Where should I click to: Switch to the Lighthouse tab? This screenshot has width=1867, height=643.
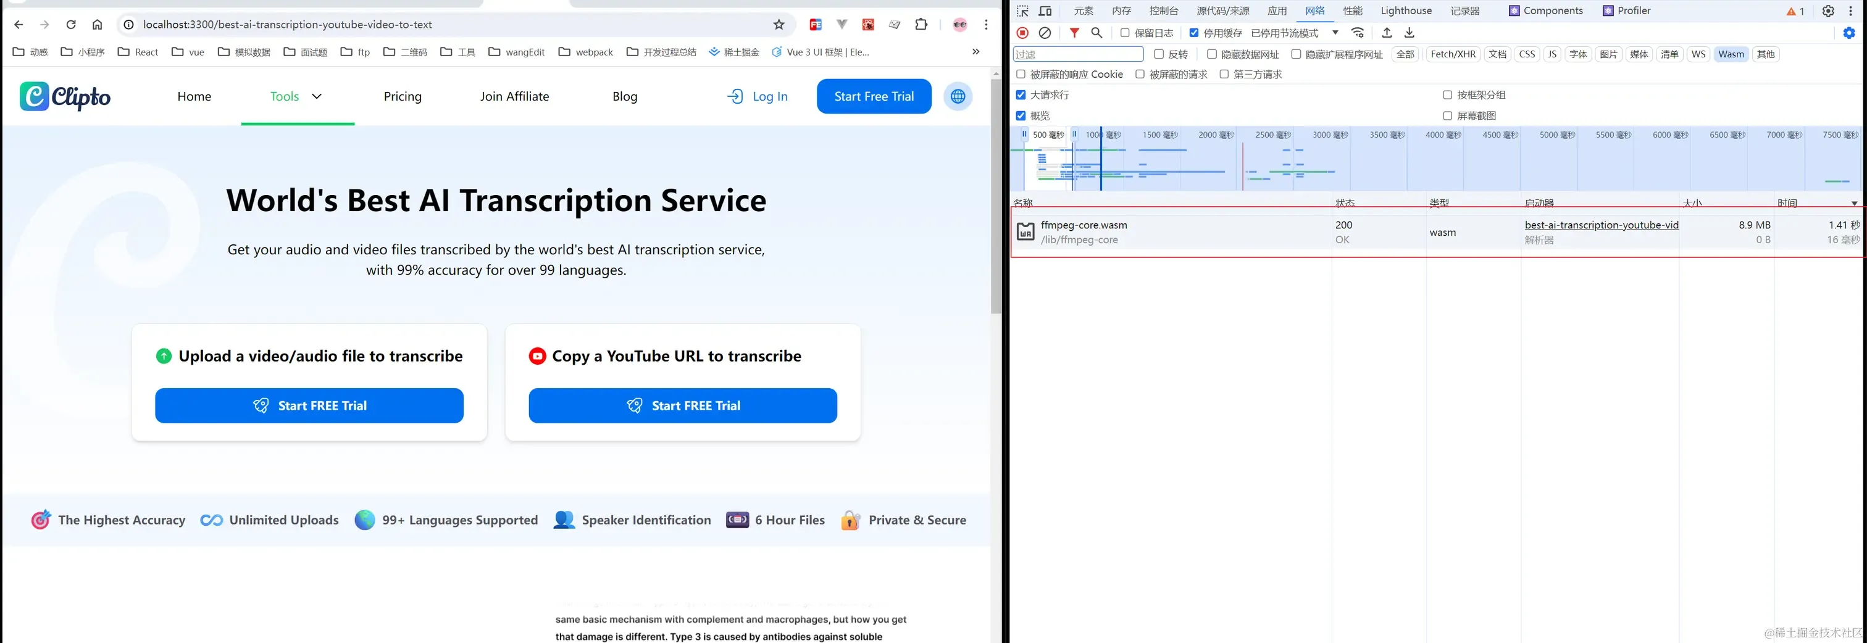click(1406, 11)
